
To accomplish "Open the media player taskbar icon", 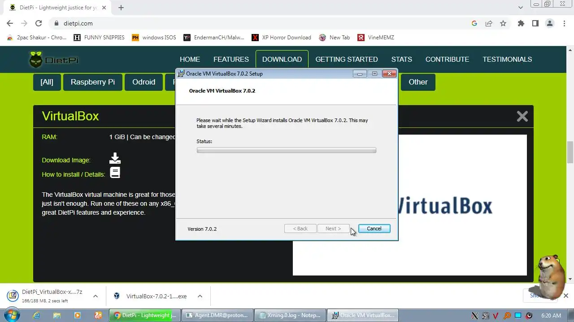I will [78, 315].
